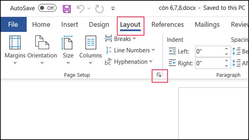Switch to the Insert tab

[x=70, y=25]
